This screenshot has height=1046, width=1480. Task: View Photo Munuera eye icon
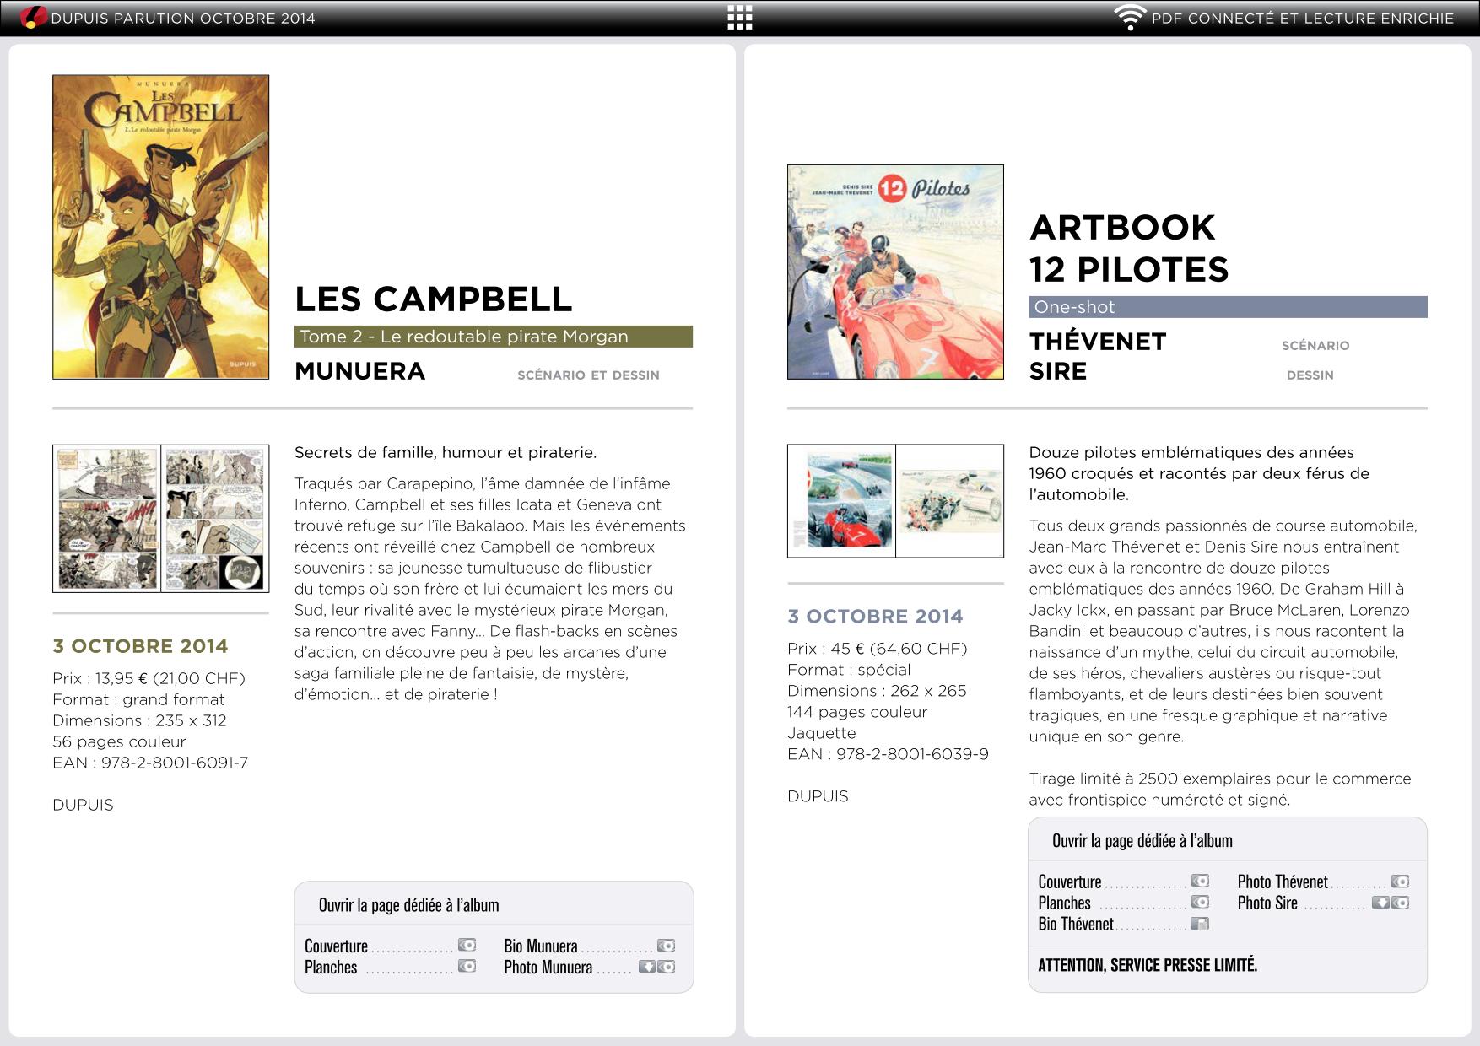tap(667, 967)
